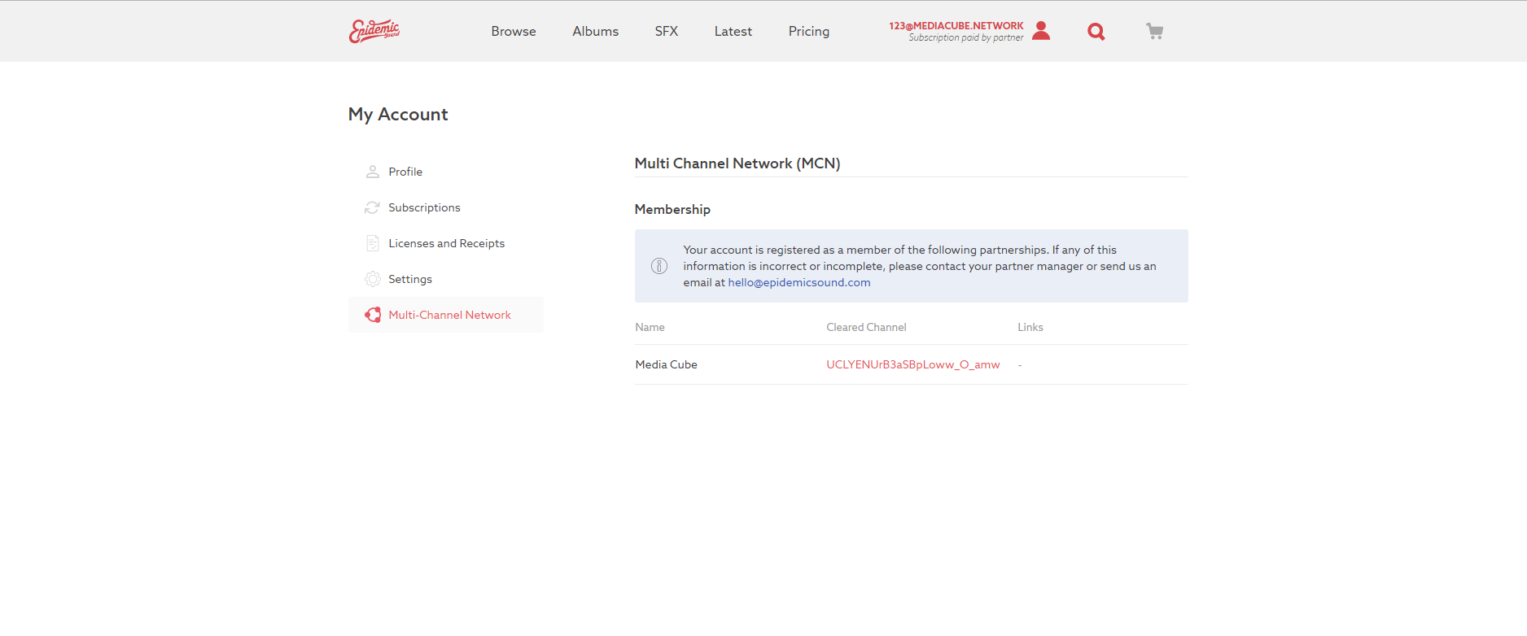The image size is (1527, 636).
Task: Click the Media Cube name cell
Action: [667, 364]
